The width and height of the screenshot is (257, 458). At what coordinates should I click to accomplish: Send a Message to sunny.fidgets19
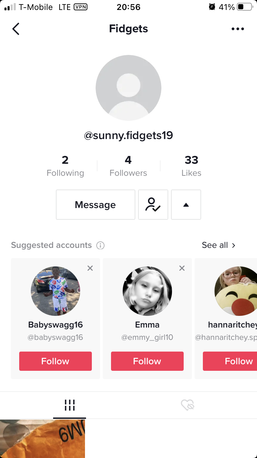point(96,205)
